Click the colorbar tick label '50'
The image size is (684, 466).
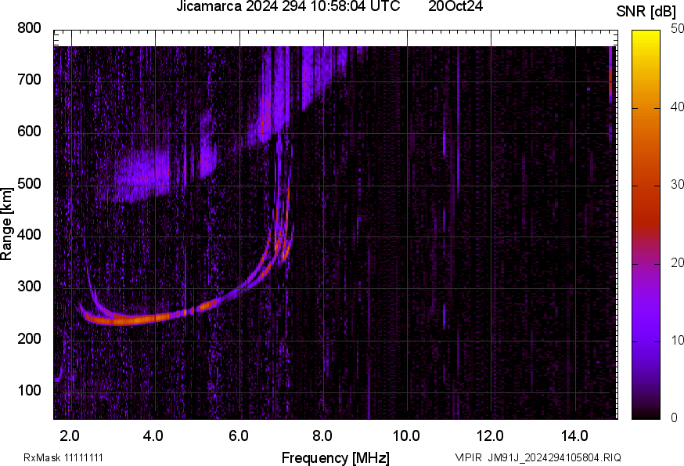click(x=677, y=29)
